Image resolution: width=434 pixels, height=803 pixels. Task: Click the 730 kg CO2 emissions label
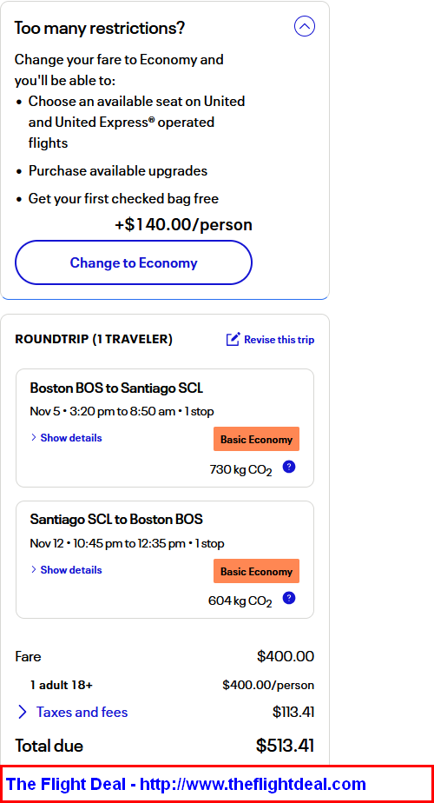(240, 469)
